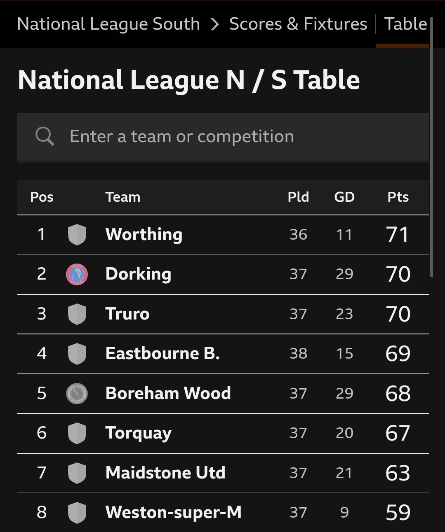Click Torquay's shield crest icon
This screenshot has width=445, height=532.
click(77, 433)
